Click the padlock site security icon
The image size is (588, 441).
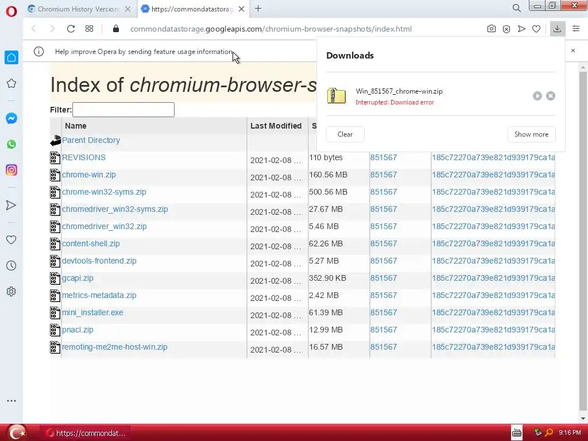(116, 29)
